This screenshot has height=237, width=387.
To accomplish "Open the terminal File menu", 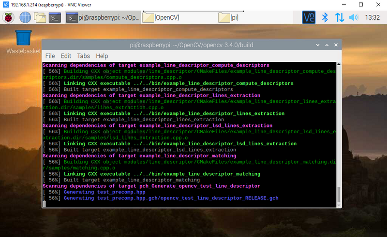I will 50,56.
